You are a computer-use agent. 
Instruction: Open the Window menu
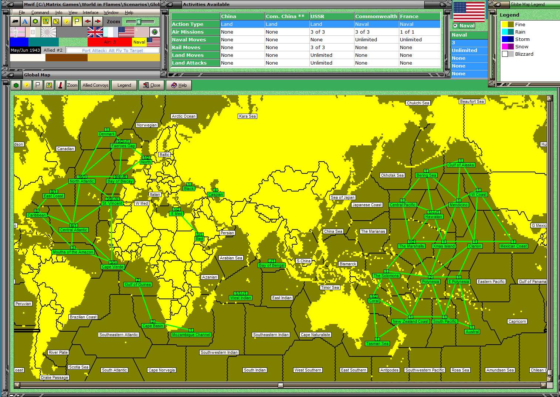pos(111,13)
